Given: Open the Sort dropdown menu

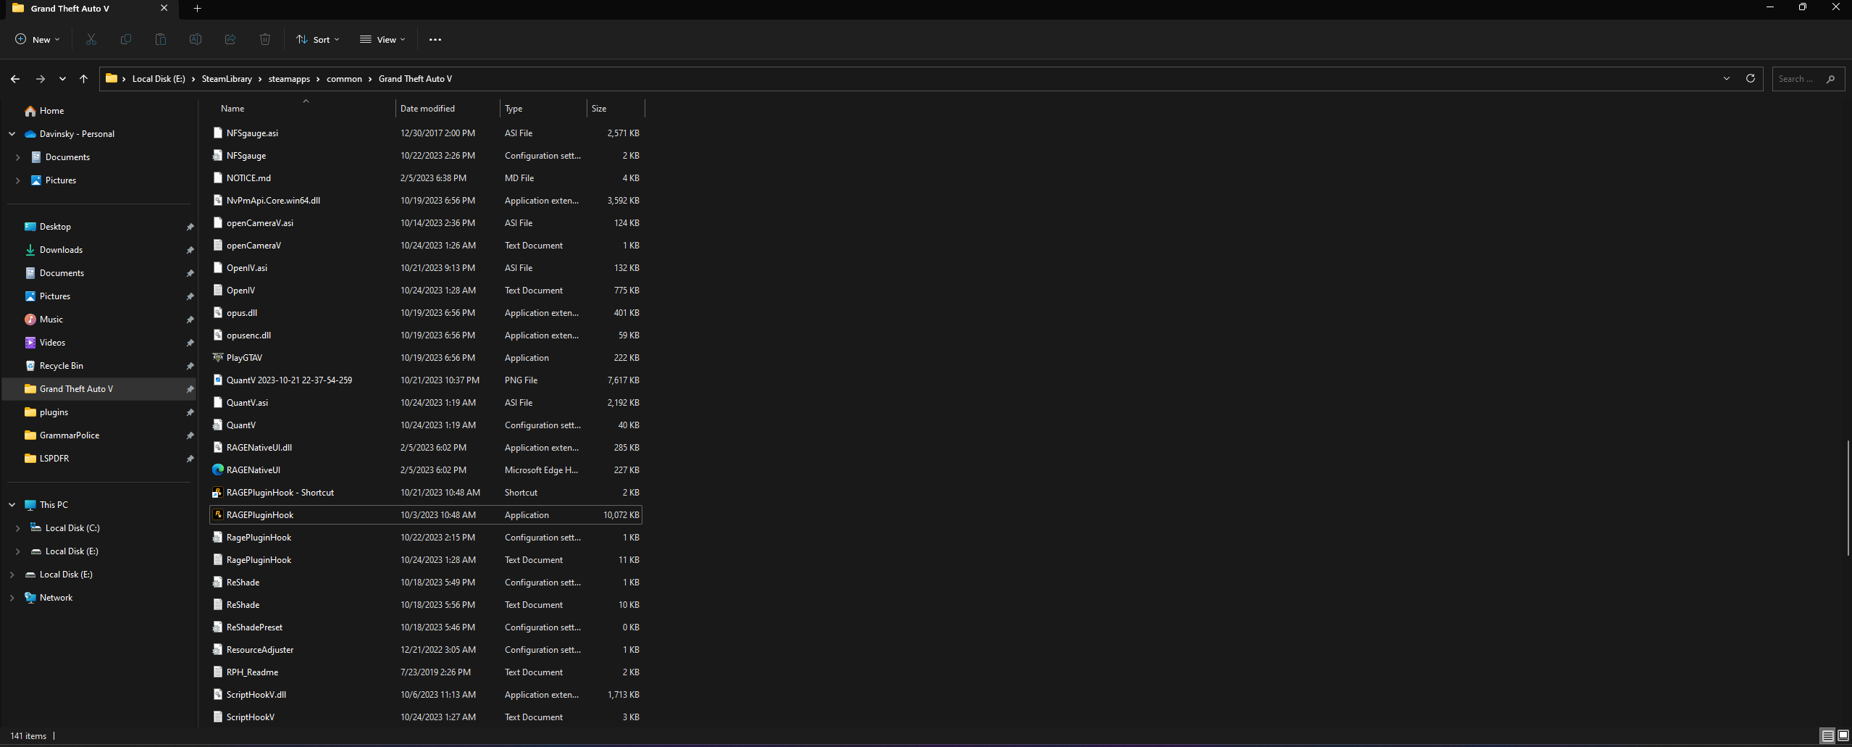Looking at the screenshot, I should pos(318,40).
